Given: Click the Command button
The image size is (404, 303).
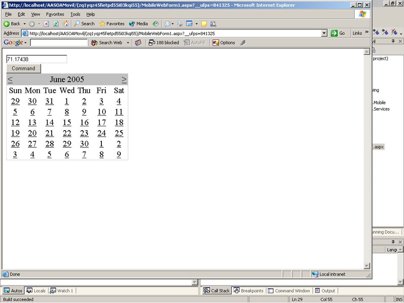Looking at the screenshot, I should (x=24, y=69).
